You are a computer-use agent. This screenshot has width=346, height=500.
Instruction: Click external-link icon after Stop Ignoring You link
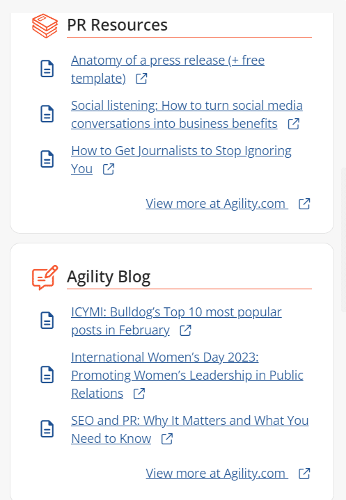109,169
